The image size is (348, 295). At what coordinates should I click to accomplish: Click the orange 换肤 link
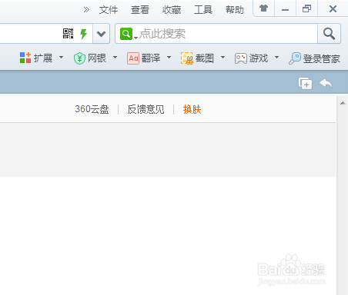point(192,109)
